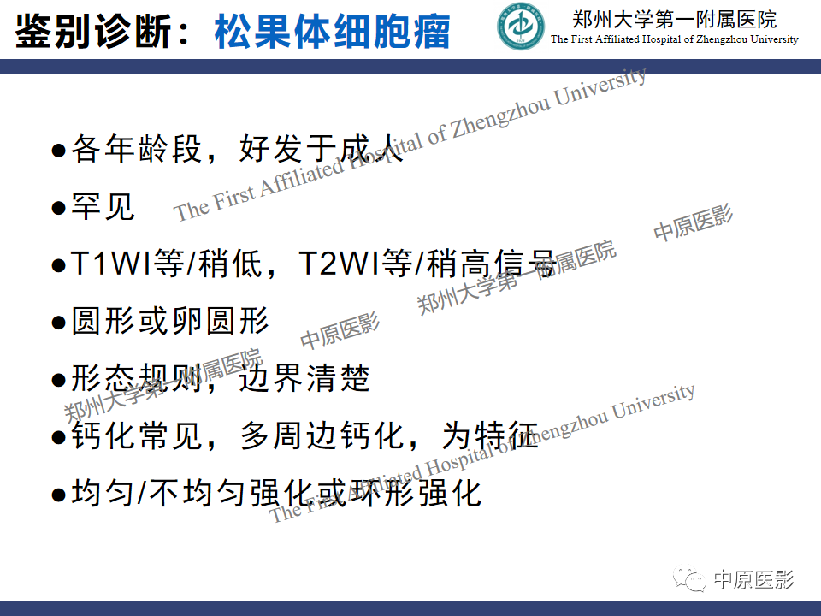Click the English hospital name in header
The width and height of the screenshot is (821, 616).
675,39
